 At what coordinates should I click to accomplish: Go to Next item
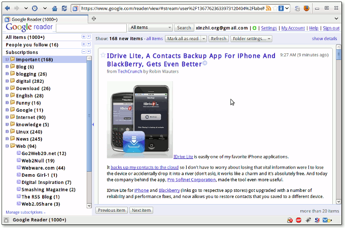click(x=141, y=210)
